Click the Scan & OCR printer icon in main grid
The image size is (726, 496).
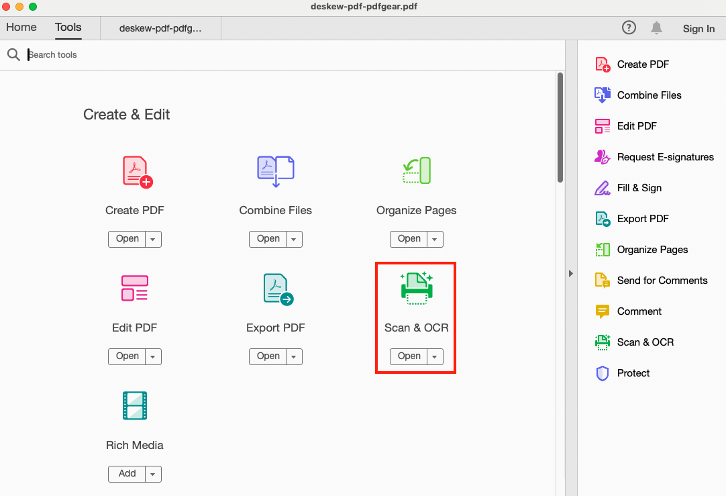(x=417, y=288)
